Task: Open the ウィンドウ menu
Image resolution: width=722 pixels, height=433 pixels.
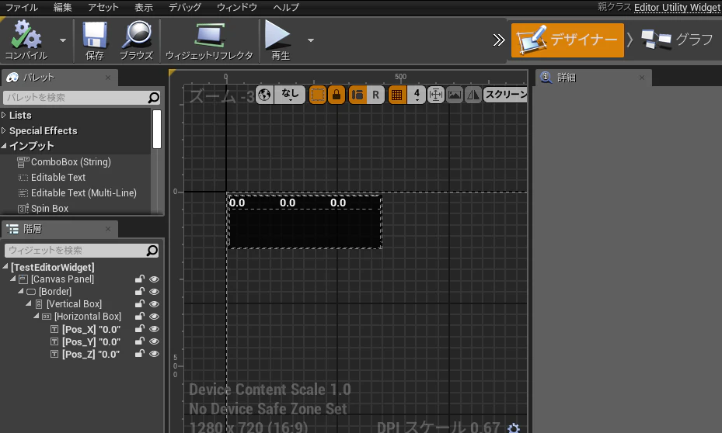Action: [x=237, y=7]
